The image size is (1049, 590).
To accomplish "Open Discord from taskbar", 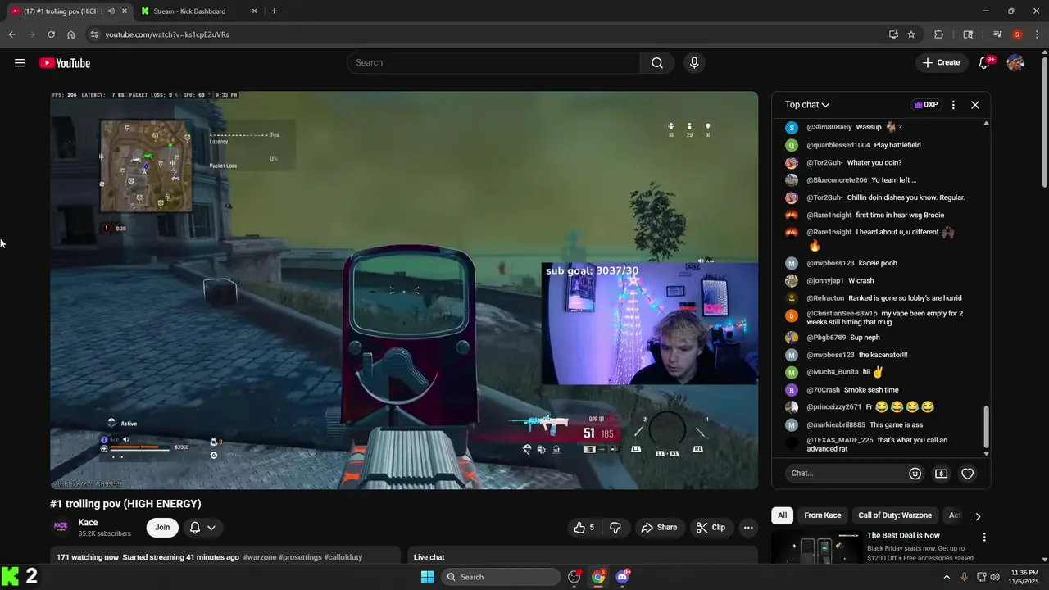I will 622,577.
